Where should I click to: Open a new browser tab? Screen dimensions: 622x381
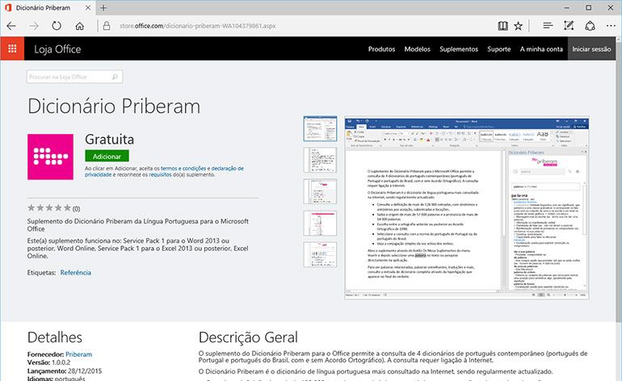coord(104,7)
